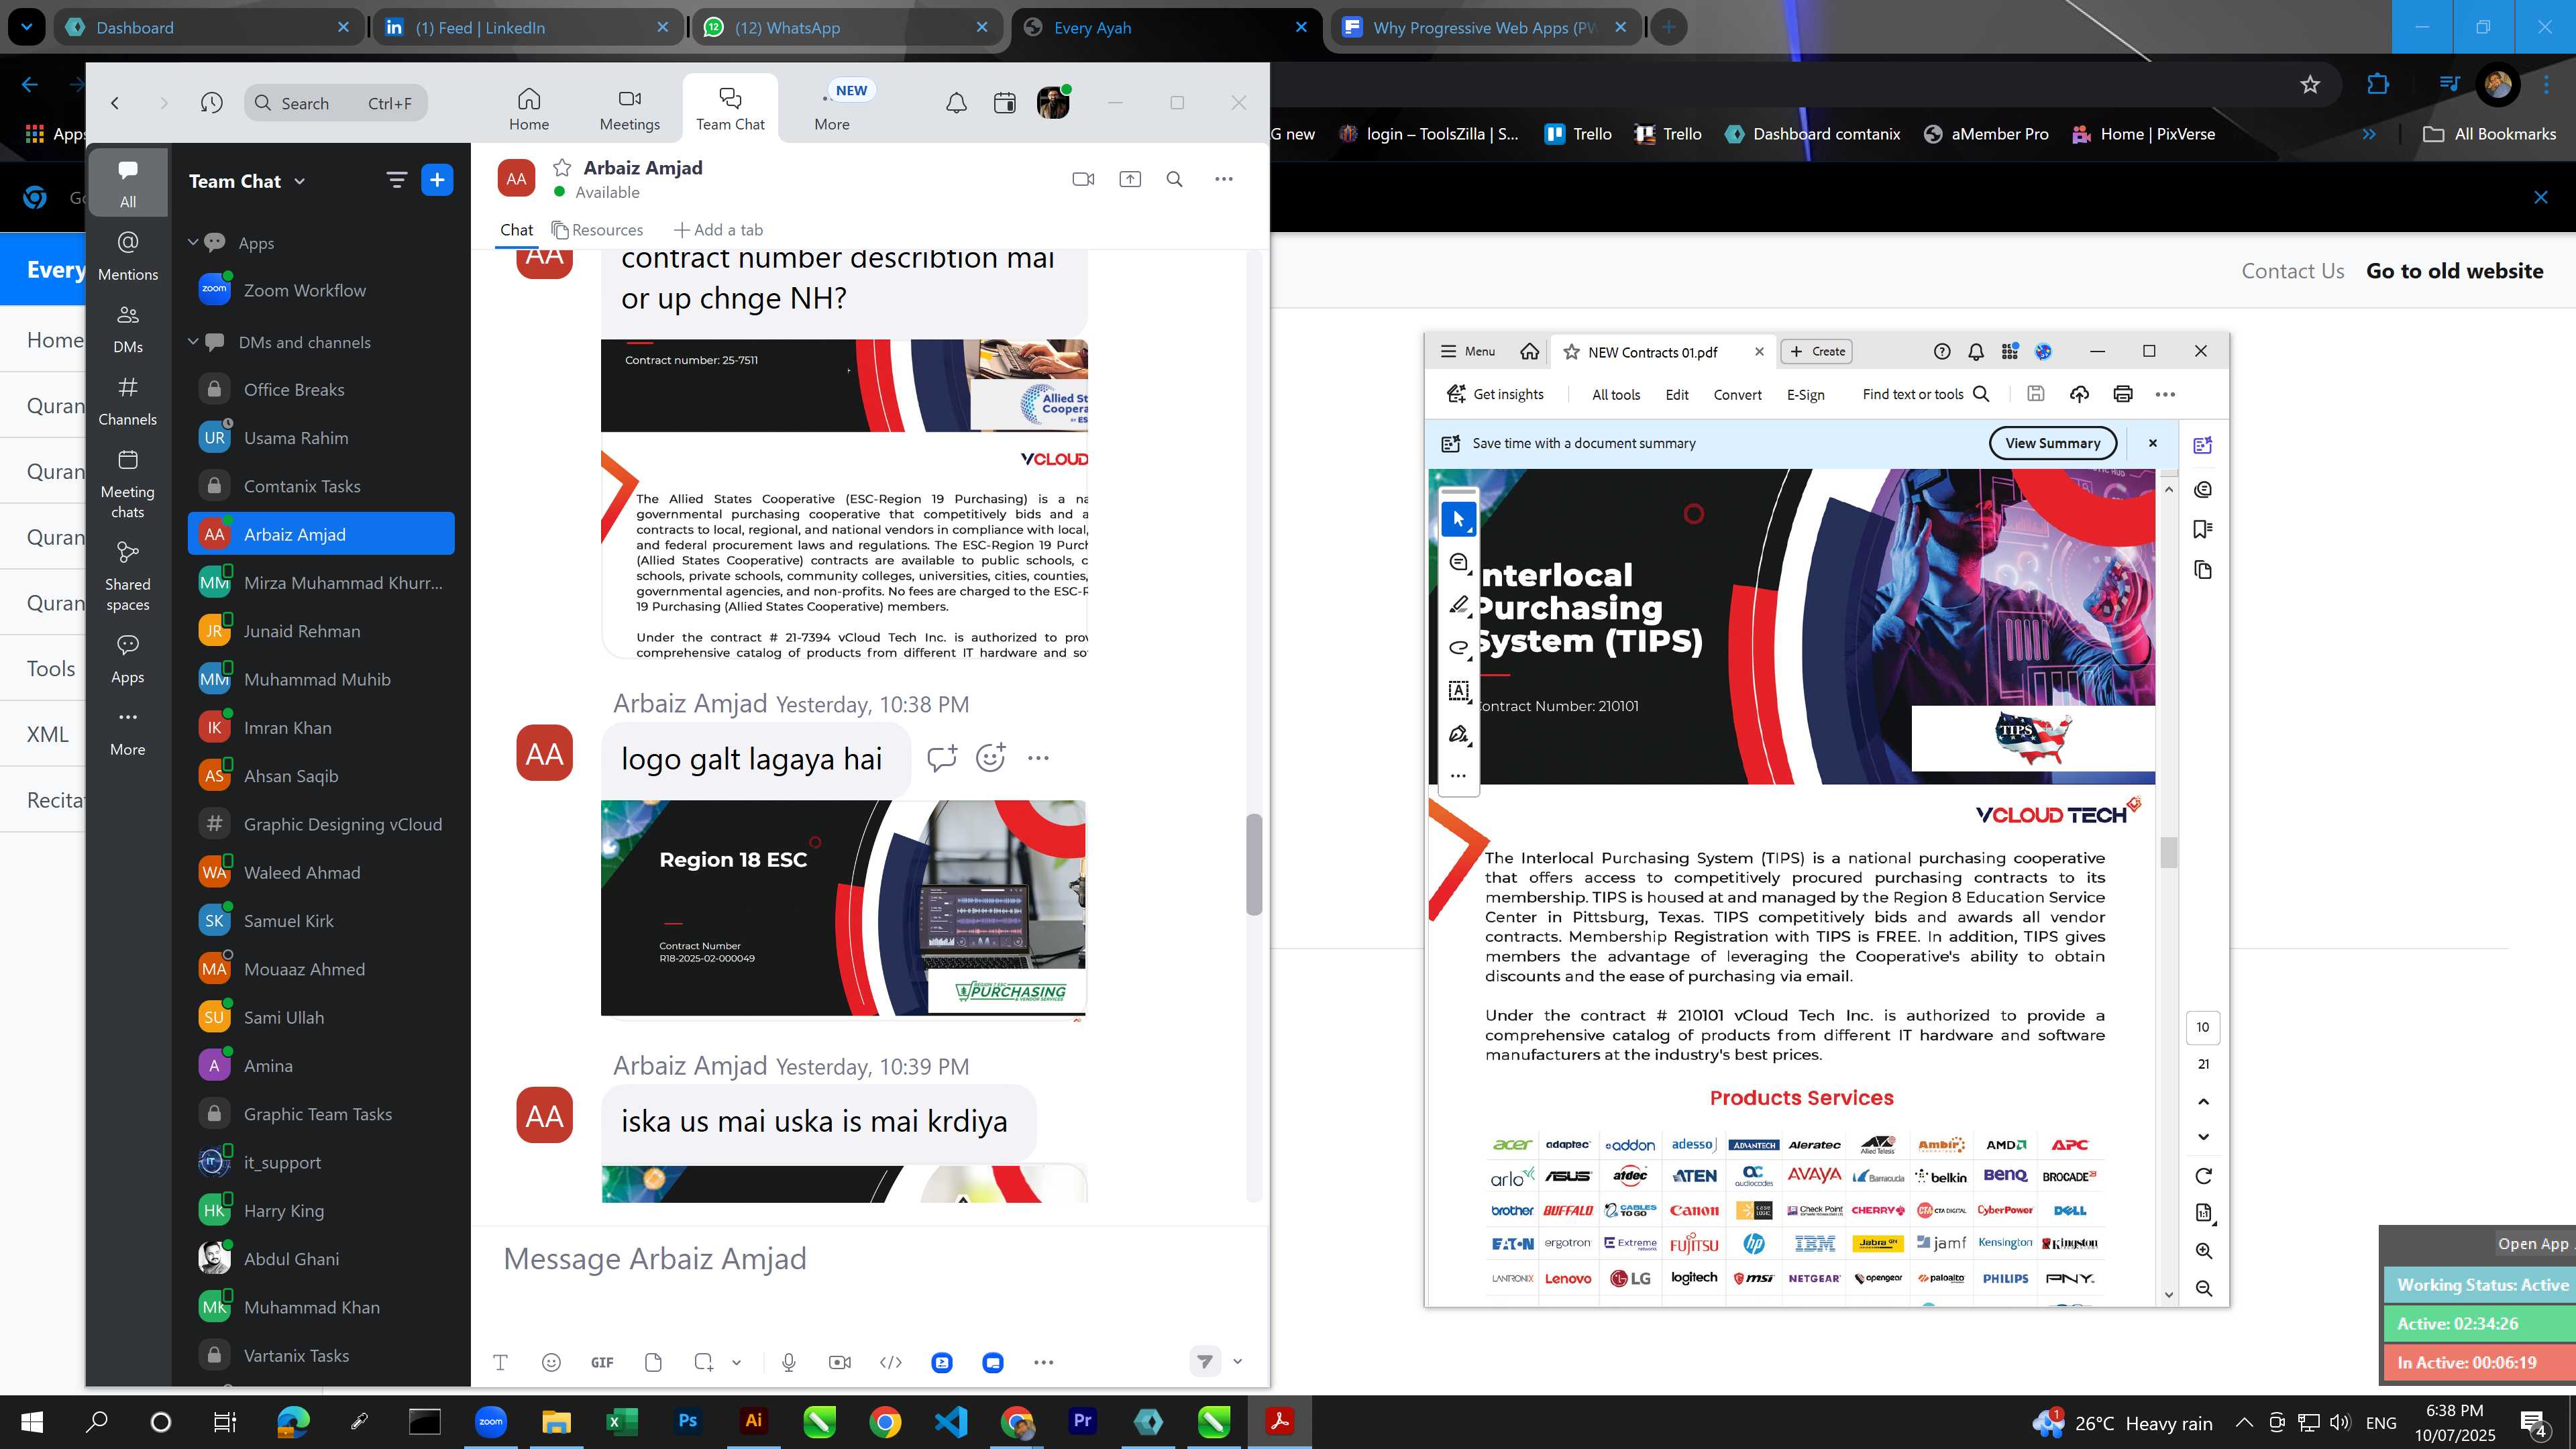Select Mentions in Zoom sidebar
The width and height of the screenshot is (2576, 1449).
tap(128, 256)
